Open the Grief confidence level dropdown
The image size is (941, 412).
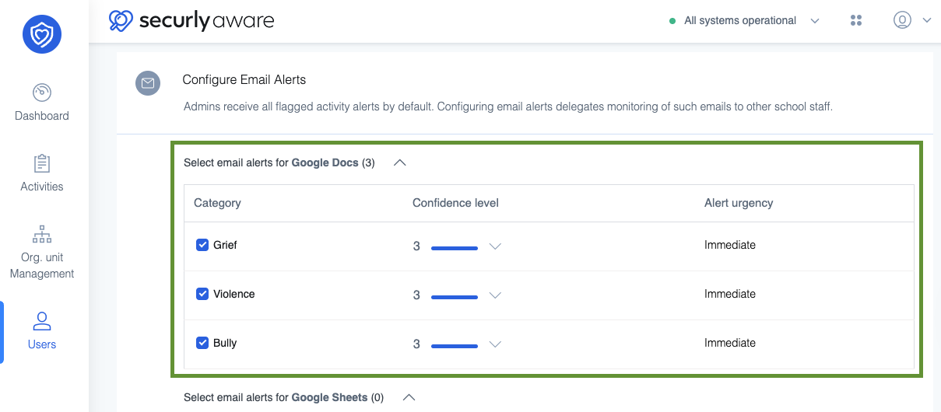click(495, 247)
